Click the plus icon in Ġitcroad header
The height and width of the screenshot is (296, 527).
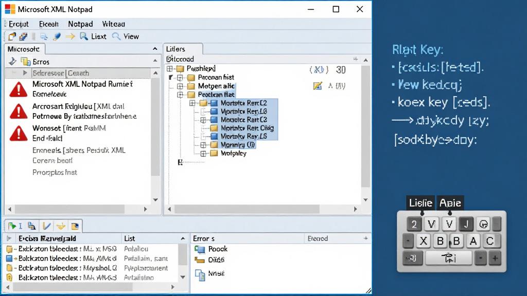coord(356,59)
